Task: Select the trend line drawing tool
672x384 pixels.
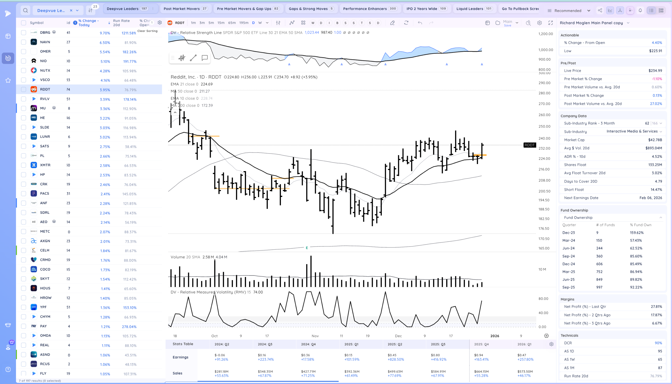Action: [x=193, y=58]
